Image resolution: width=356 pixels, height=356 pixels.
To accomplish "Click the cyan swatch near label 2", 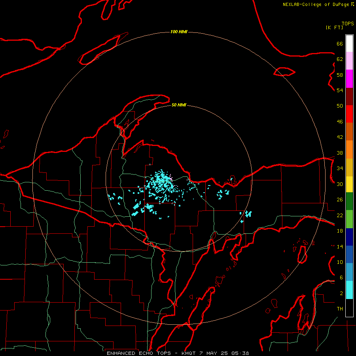I will [x=349, y=290].
